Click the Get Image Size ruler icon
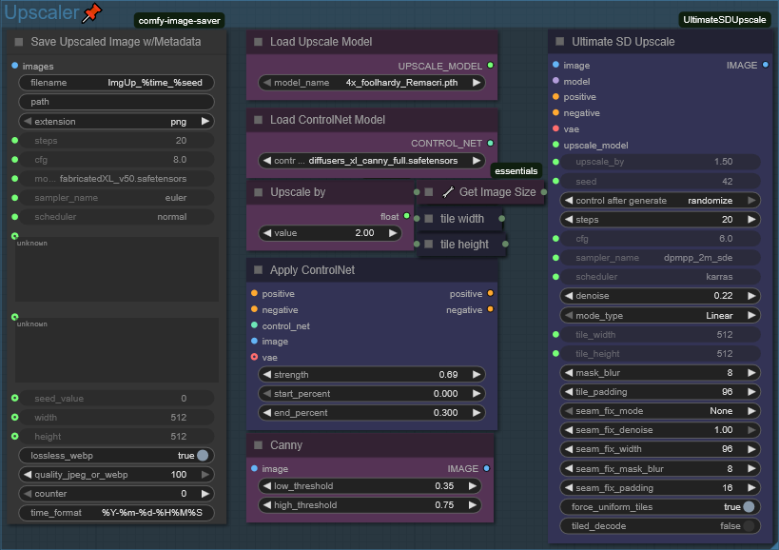This screenshot has height=550, width=779. click(448, 192)
